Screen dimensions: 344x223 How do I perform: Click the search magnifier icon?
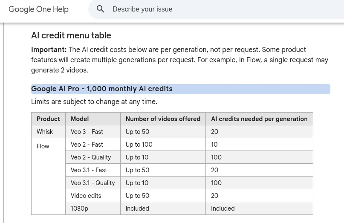click(x=100, y=9)
